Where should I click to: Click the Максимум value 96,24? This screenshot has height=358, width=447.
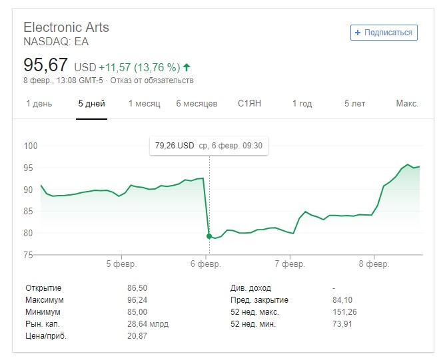coord(137,300)
